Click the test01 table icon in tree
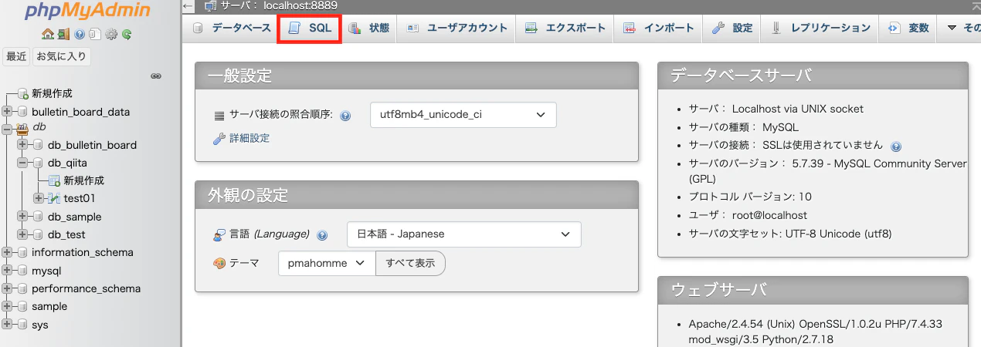This screenshot has width=981, height=347. 54,198
